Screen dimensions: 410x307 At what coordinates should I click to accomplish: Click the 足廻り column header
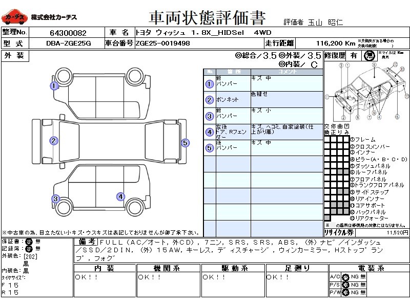pyautogui.click(x=296, y=269)
